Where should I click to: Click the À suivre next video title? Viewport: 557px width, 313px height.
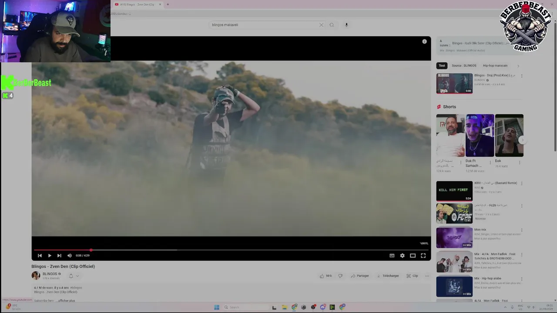coord(481,43)
